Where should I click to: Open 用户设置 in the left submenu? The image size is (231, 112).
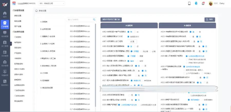(18, 26)
